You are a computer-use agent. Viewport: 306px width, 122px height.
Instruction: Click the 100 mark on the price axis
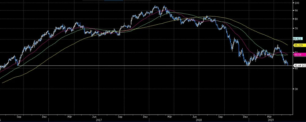pyautogui.click(x=296, y=3)
